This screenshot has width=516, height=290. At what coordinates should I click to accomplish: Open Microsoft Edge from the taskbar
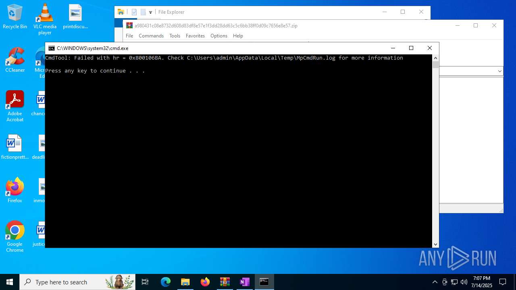pos(166,282)
